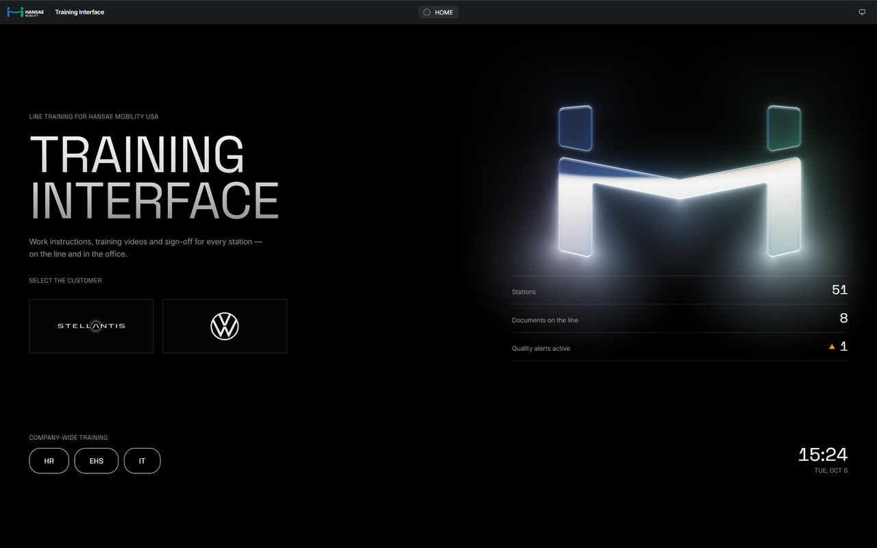Viewport: 877px width, 548px height.
Task: Click the orange quality alert warning triangle
Action: tap(832, 347)
